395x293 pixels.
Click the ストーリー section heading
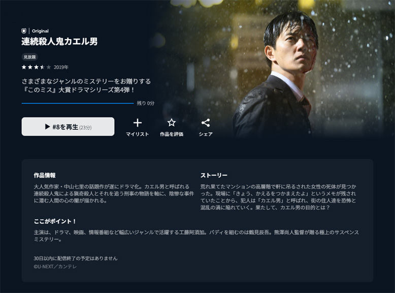(214, 175)
